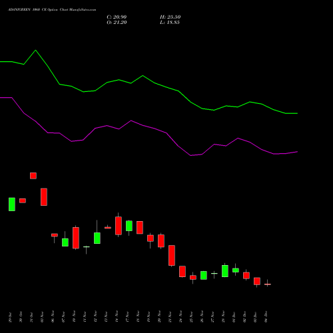Click the high value H: 25.50

click(170, 17)
